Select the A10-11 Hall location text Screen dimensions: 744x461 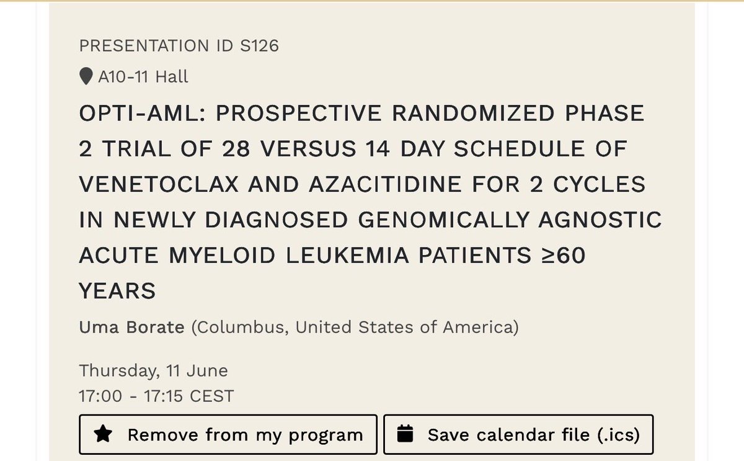143,77
